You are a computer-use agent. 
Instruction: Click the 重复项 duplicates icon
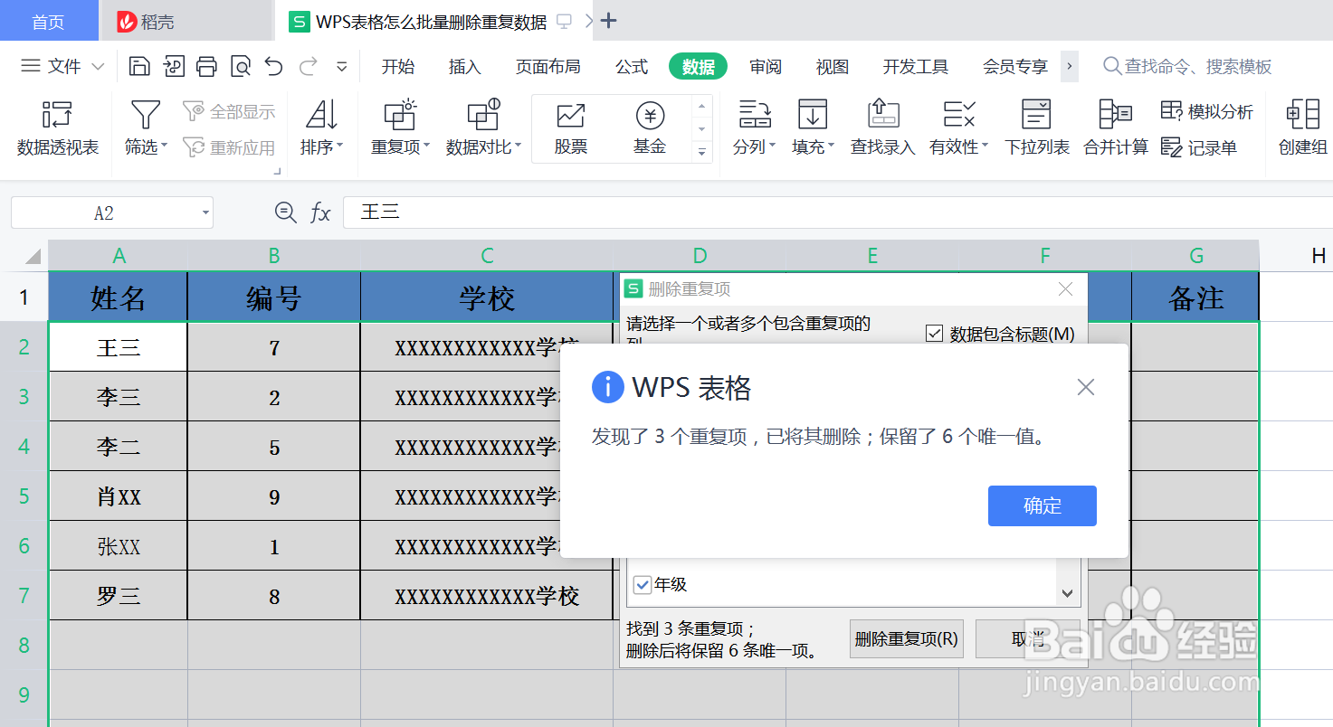point(400,115)
